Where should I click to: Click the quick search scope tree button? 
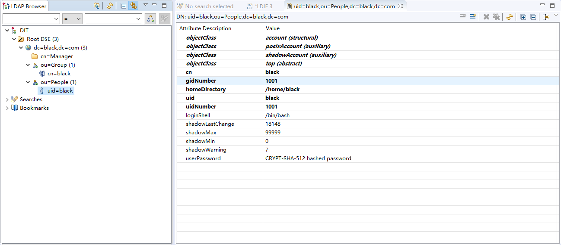point(150,19)
